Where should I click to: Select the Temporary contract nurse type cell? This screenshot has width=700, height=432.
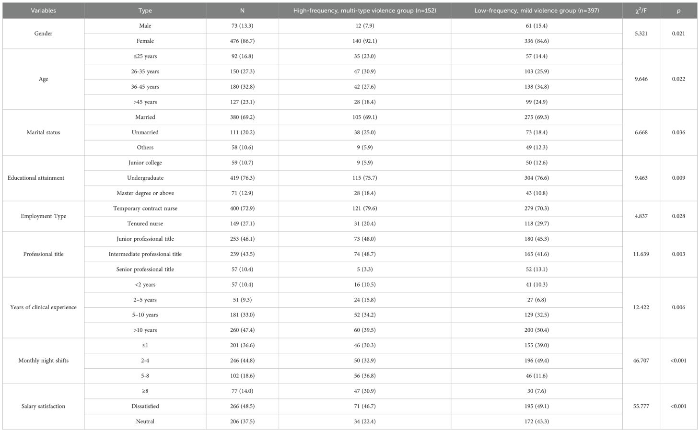pos(145,209)
